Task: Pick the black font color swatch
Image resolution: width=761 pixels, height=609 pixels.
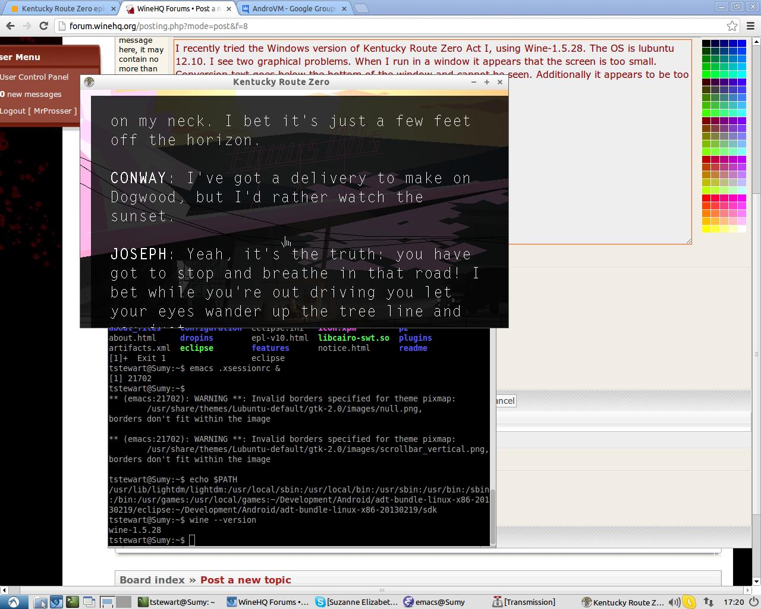Action: coord(706,43)
